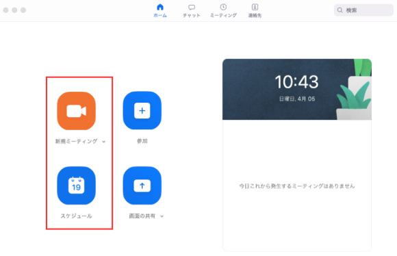Image resolution: width=397 pixels, height=256 pixels.
Task: Open the 連絡先 tab
Action: coord(255,11)
